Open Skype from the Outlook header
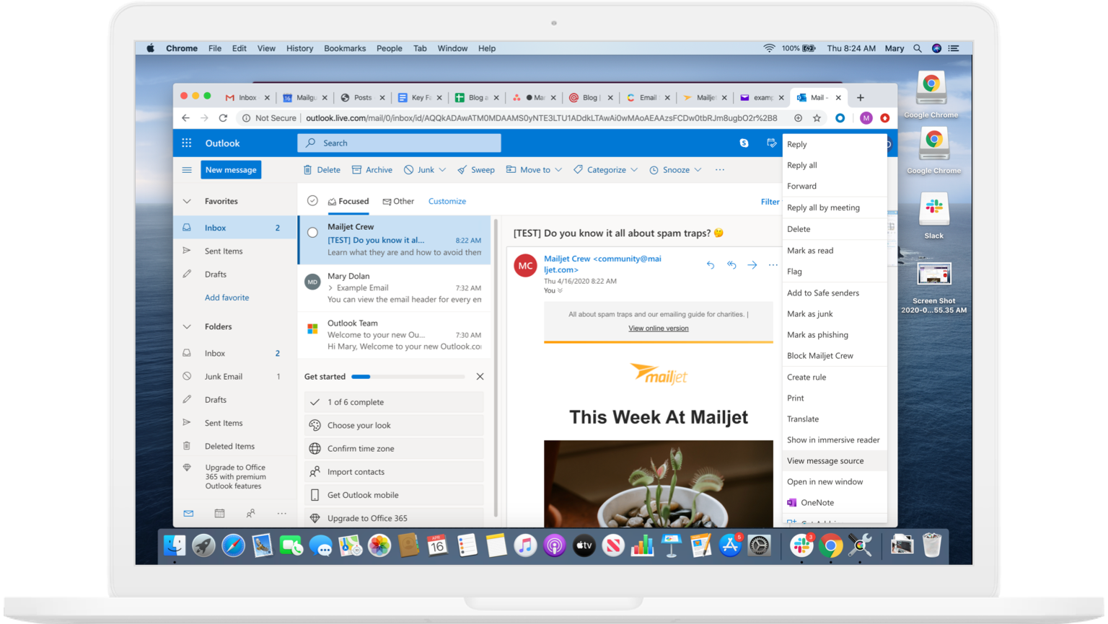1108x624 pixels. (x=744, y=143)
